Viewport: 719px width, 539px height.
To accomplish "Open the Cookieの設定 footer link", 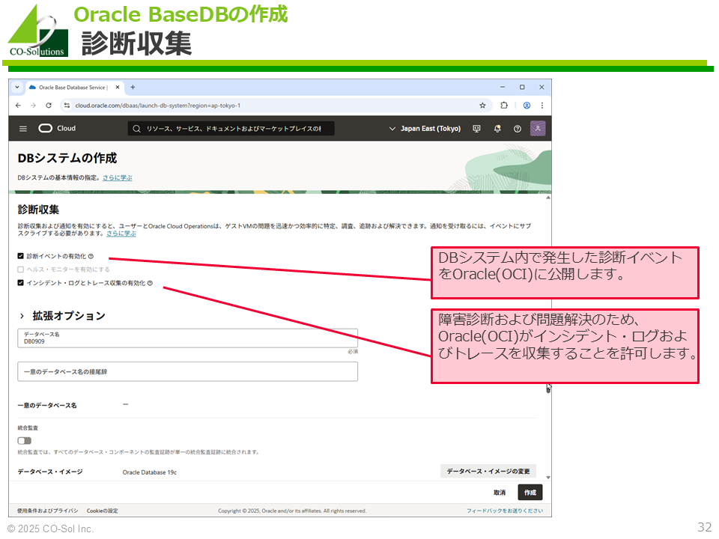I will tap(103, 511).
